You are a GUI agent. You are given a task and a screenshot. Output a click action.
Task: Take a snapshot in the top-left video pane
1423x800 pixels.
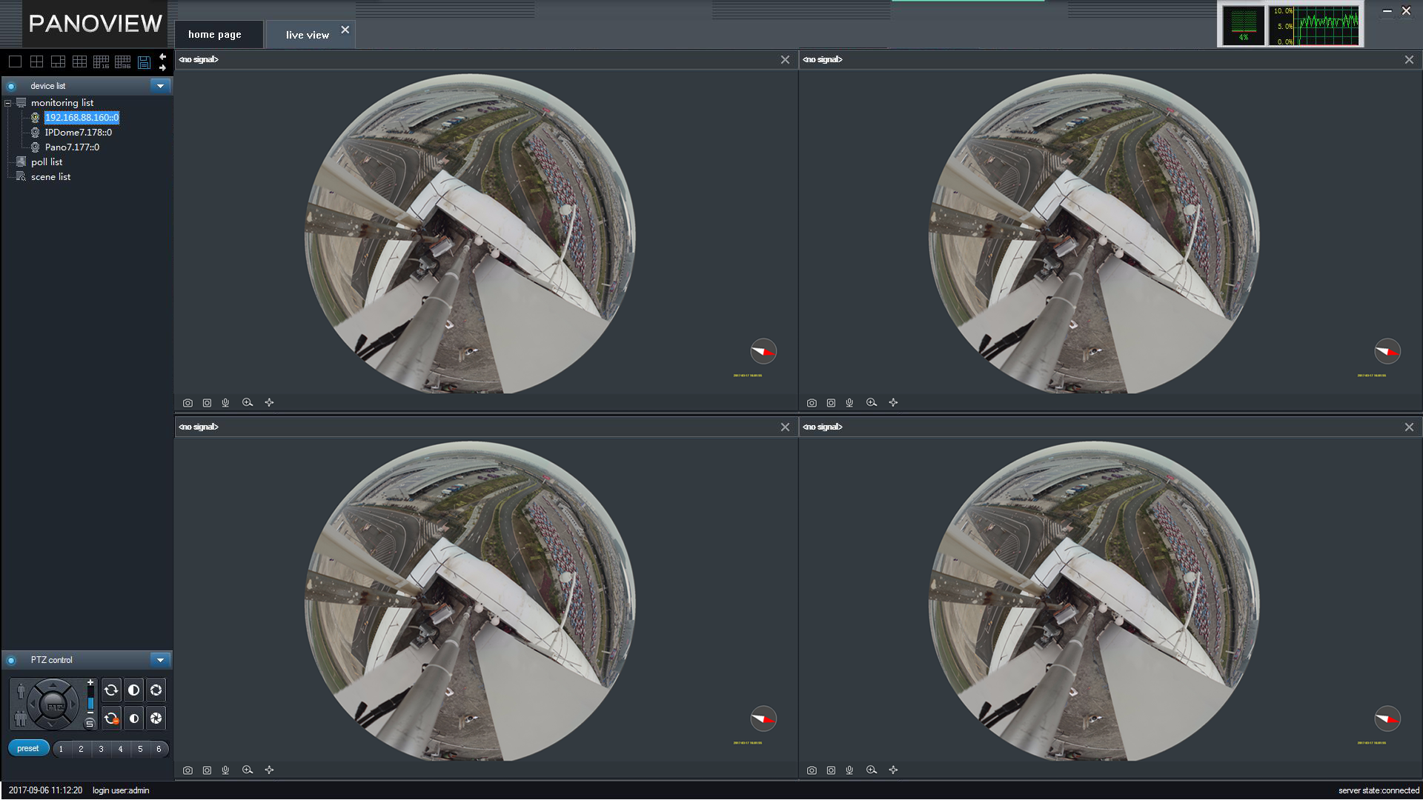[188, 403]
